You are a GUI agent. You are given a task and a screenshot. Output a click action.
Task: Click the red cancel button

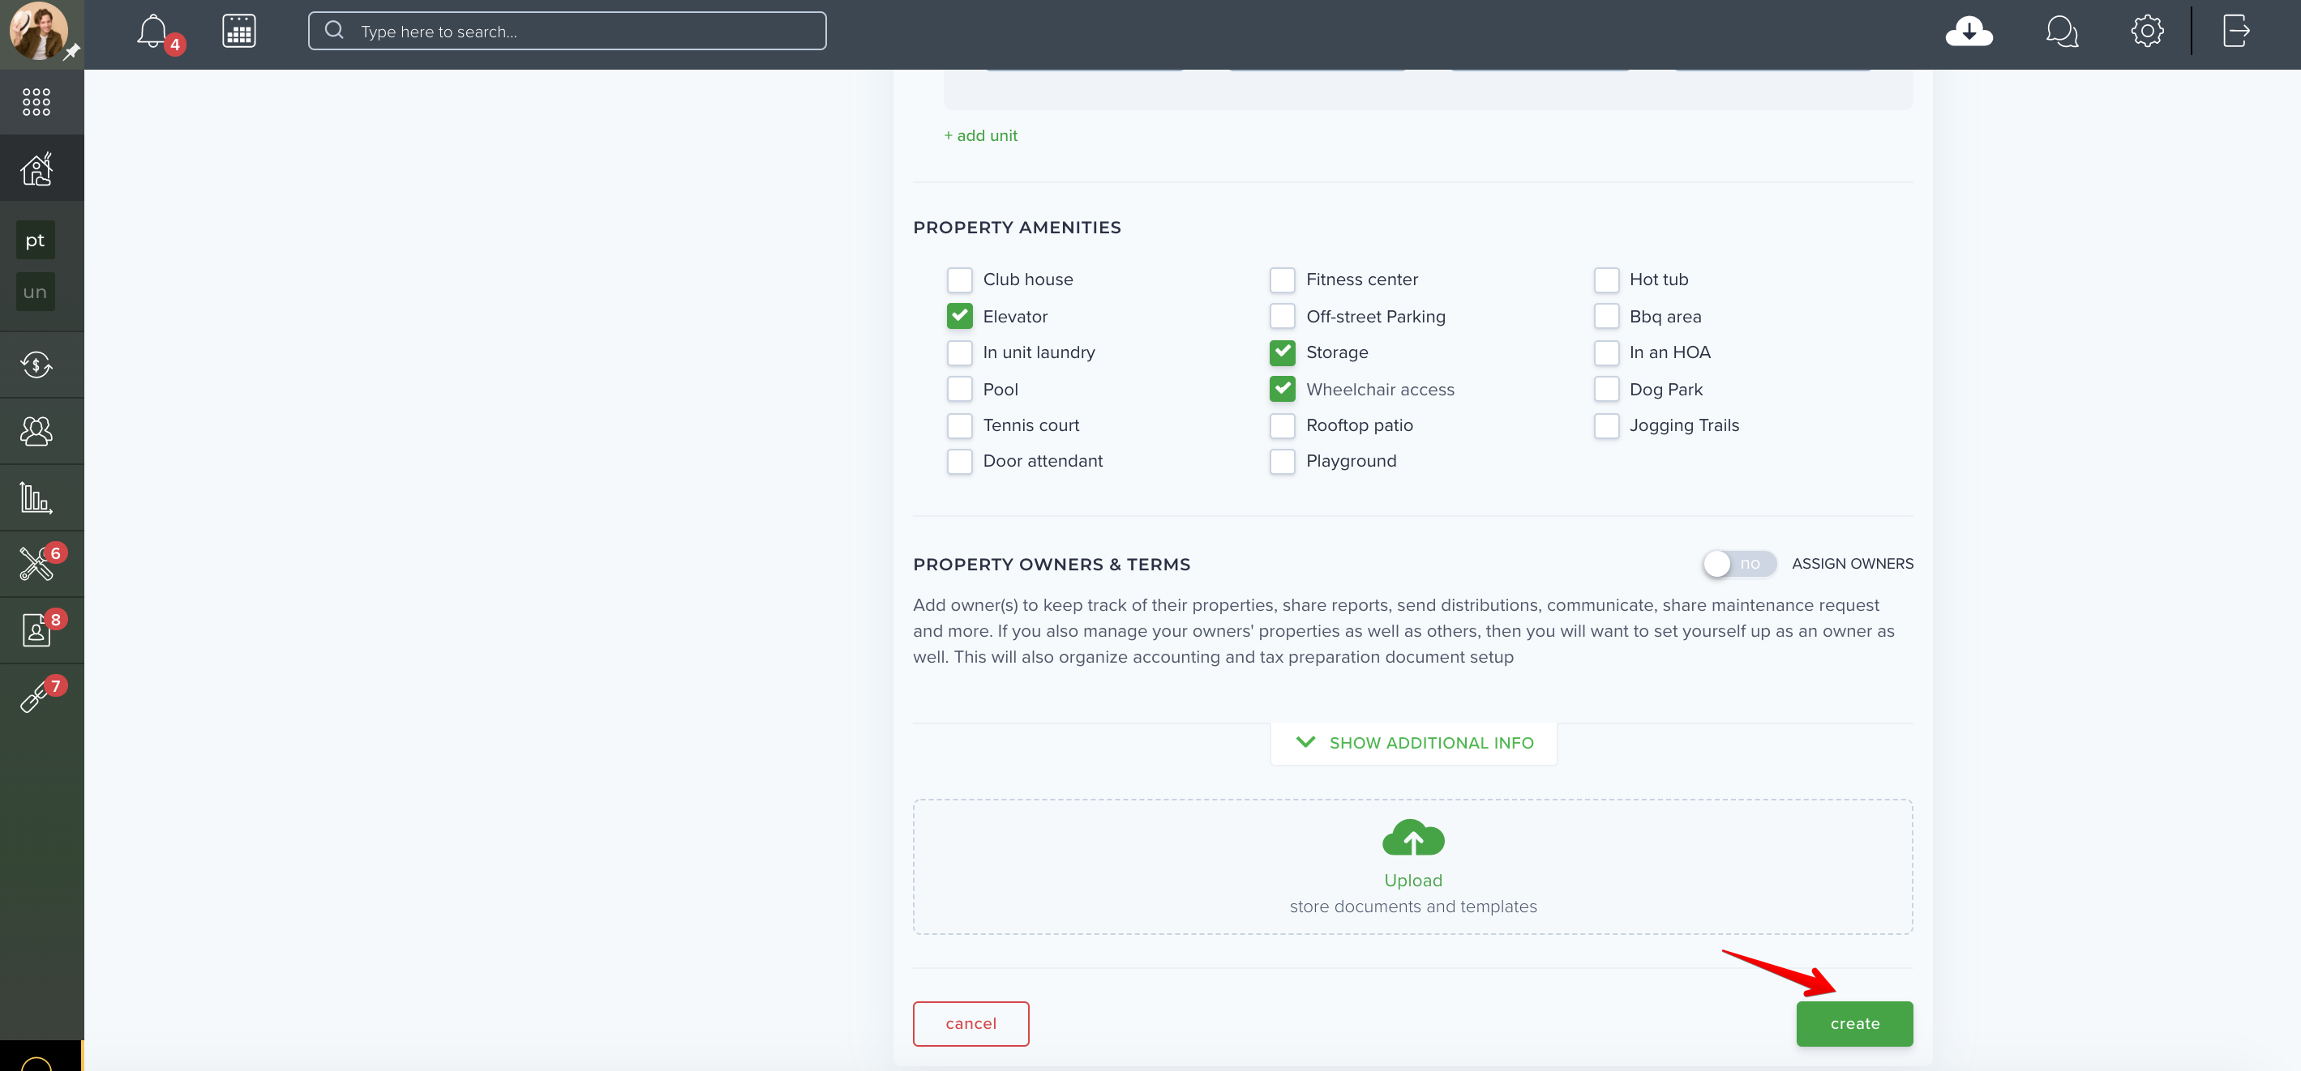coord(970,1024)
